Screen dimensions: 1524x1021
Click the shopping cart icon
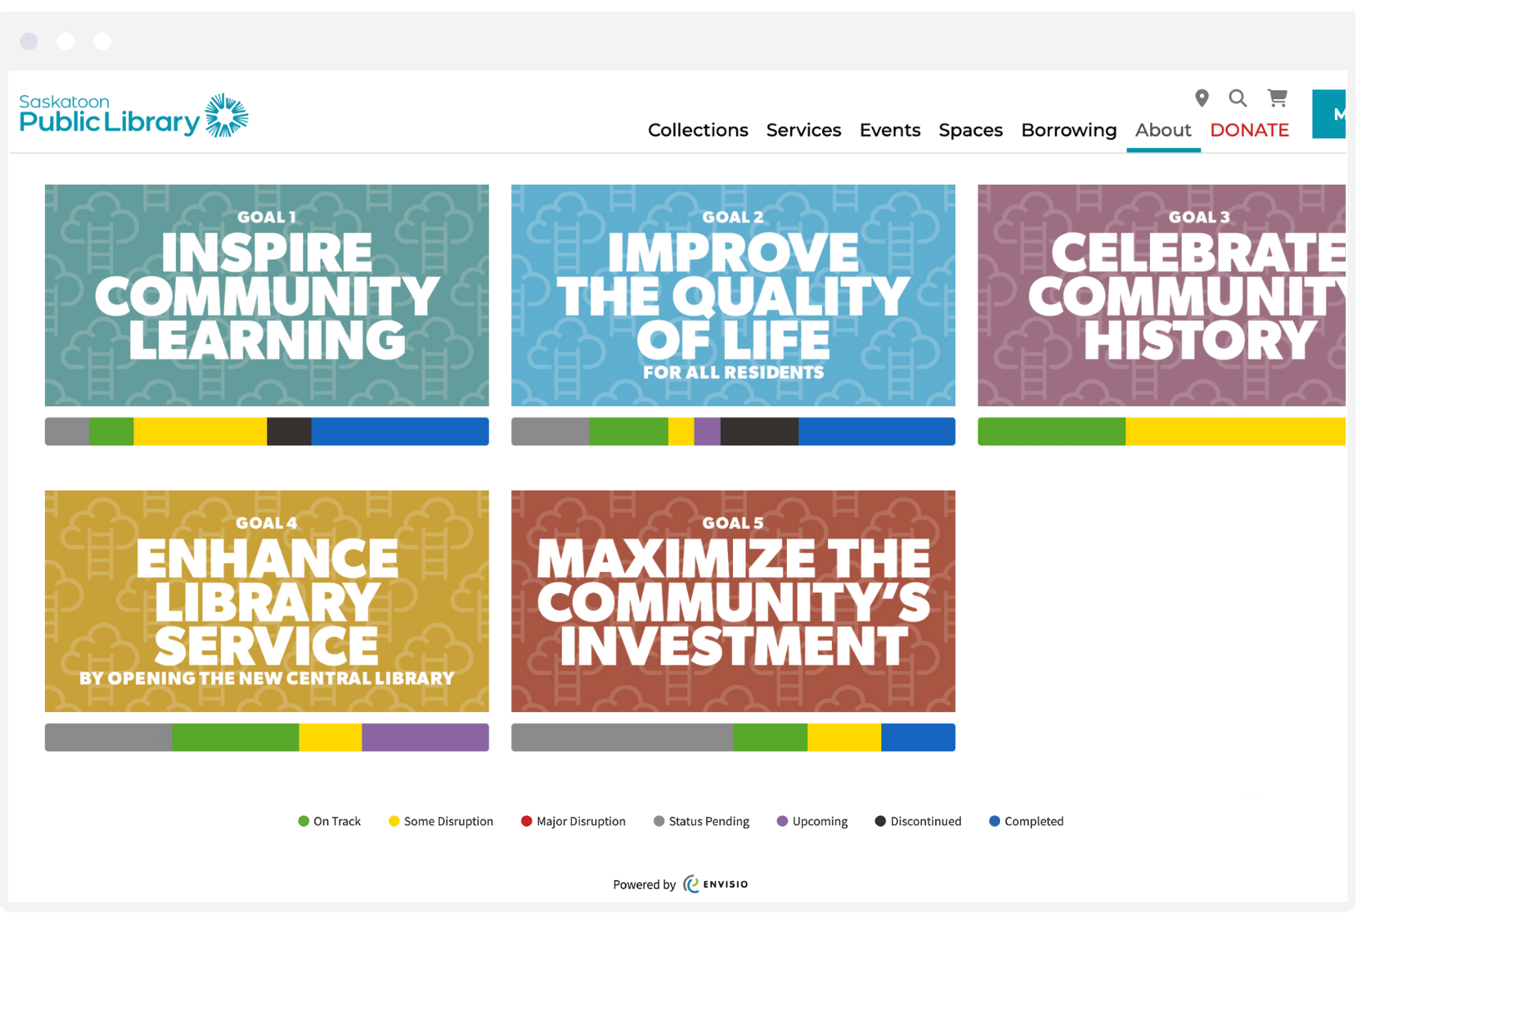1277,98
